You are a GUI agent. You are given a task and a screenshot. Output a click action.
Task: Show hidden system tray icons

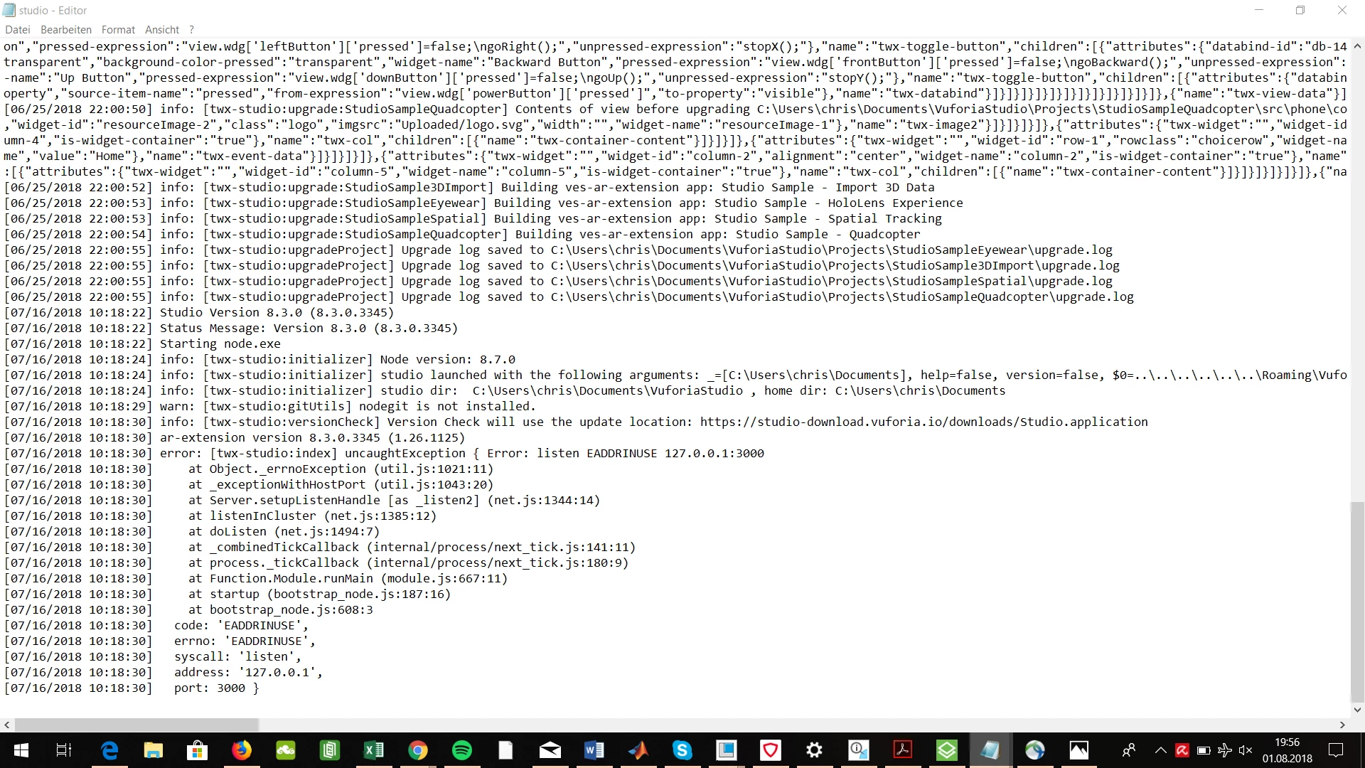click(x=1160, y=750)
